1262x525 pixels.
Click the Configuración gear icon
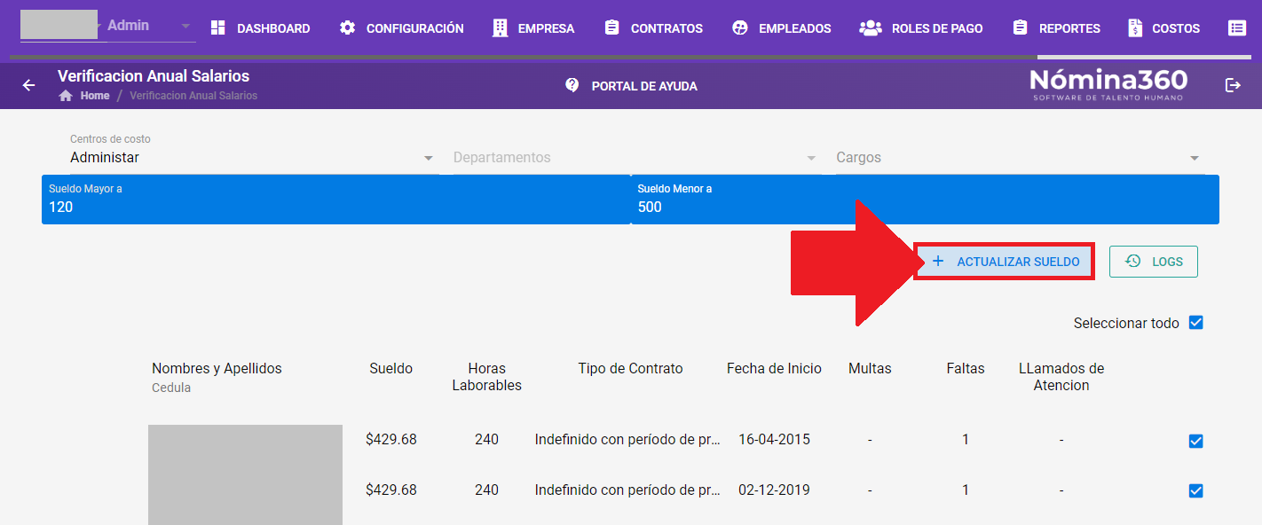(348, 28)
